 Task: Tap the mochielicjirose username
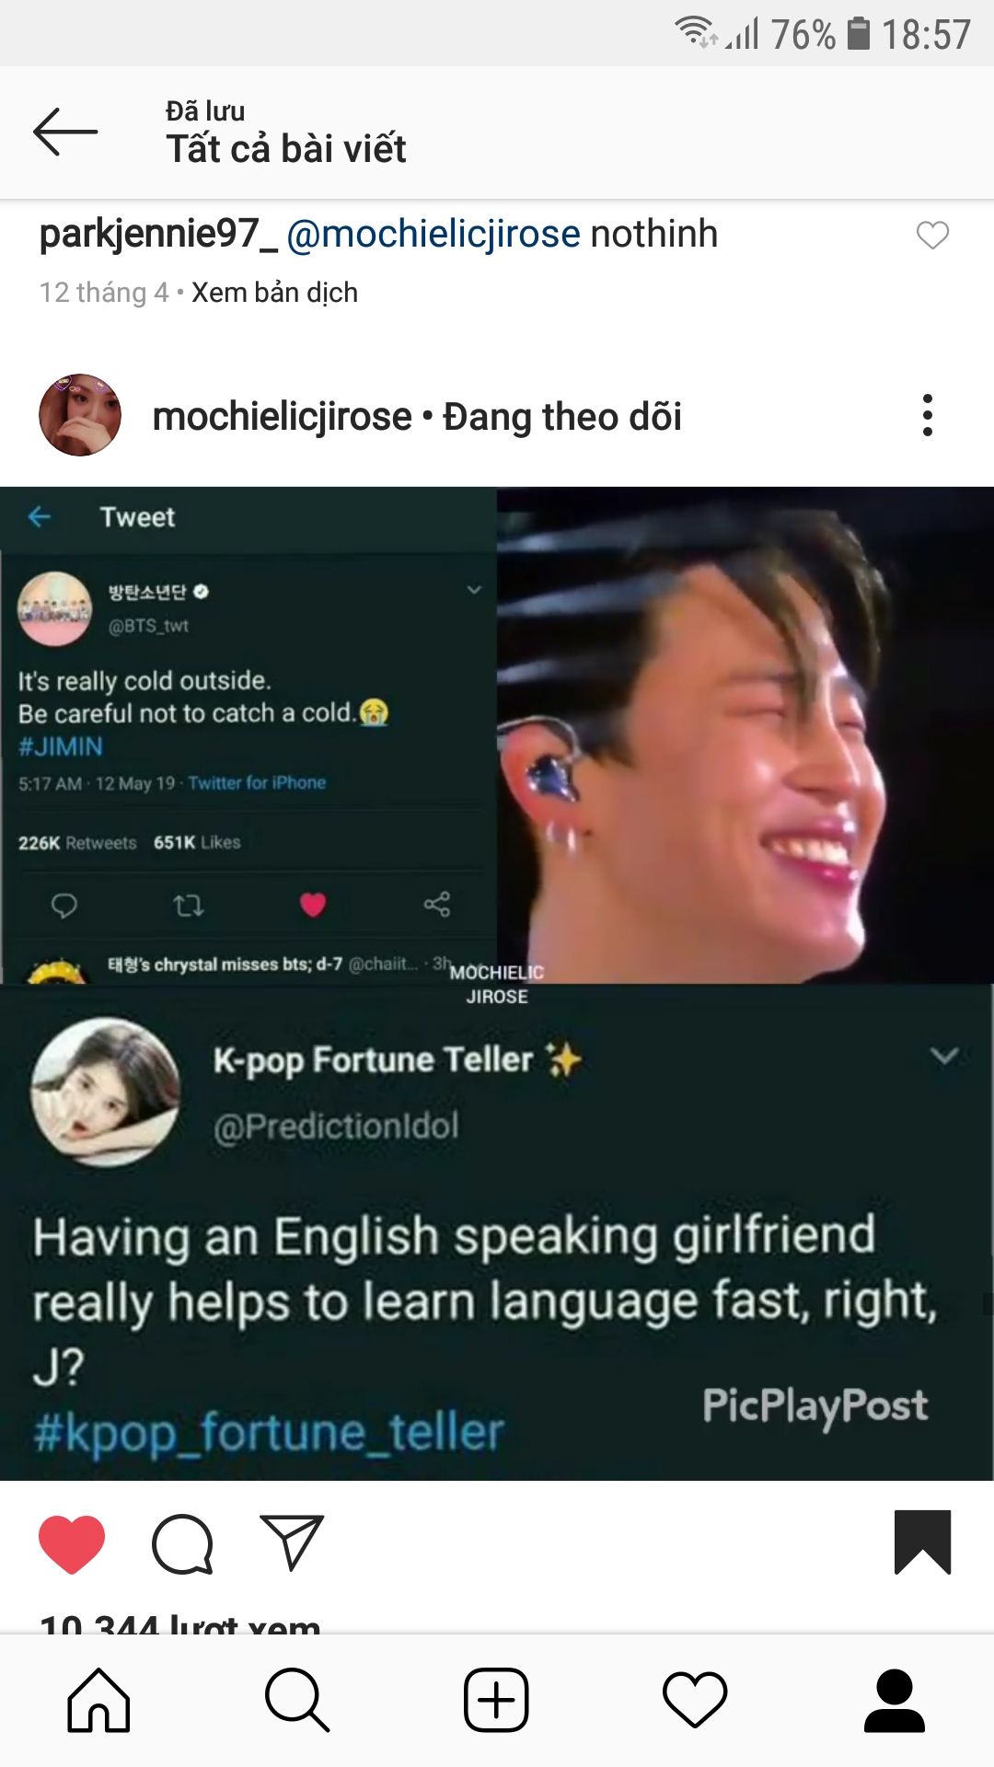282,417
